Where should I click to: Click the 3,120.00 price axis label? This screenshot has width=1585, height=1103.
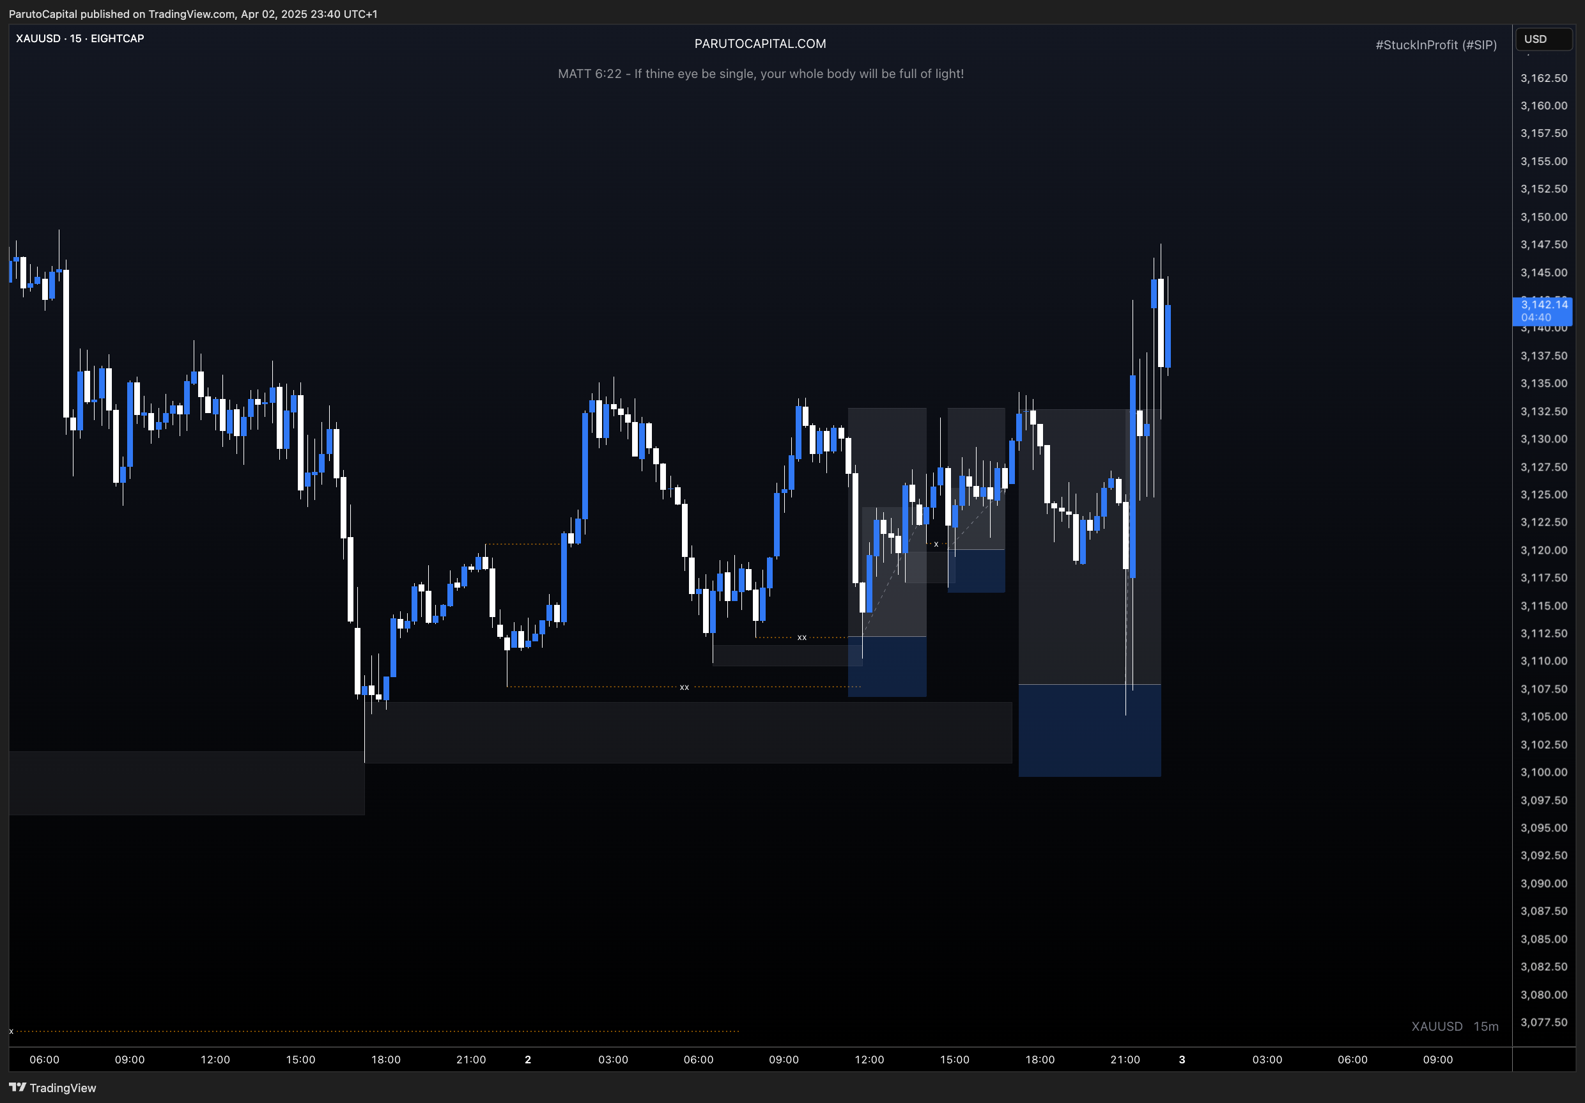click(1543, 550)
